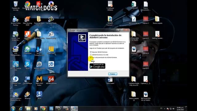Click the ES language indicator in taskbar

tap(161, 108)
